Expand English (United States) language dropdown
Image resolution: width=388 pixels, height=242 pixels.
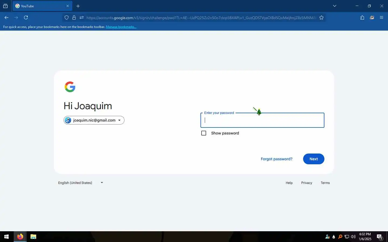[81, 183]
